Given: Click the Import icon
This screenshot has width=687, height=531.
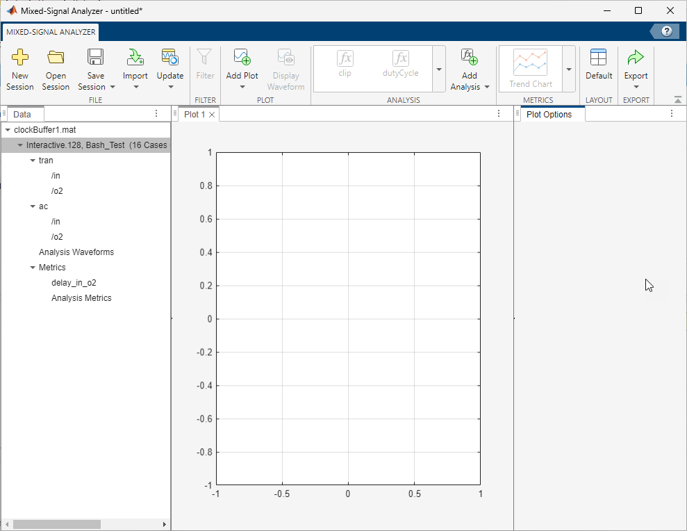Looking at the screenshot, I should [x=135, y=58].
